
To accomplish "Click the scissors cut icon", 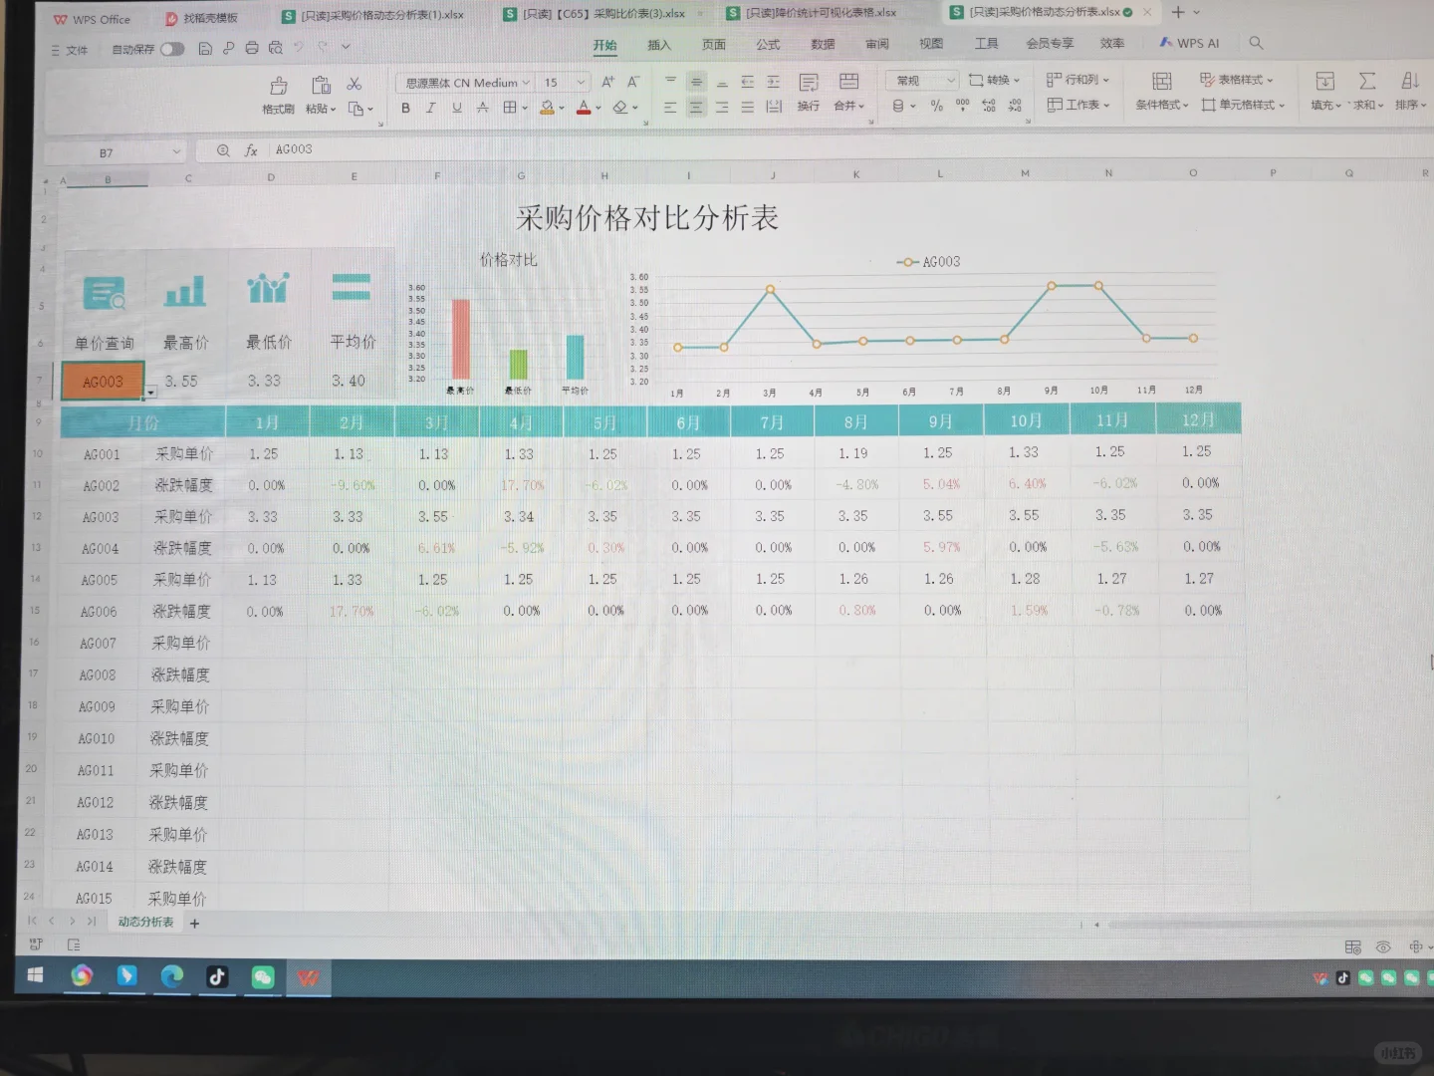I will 354,84.
